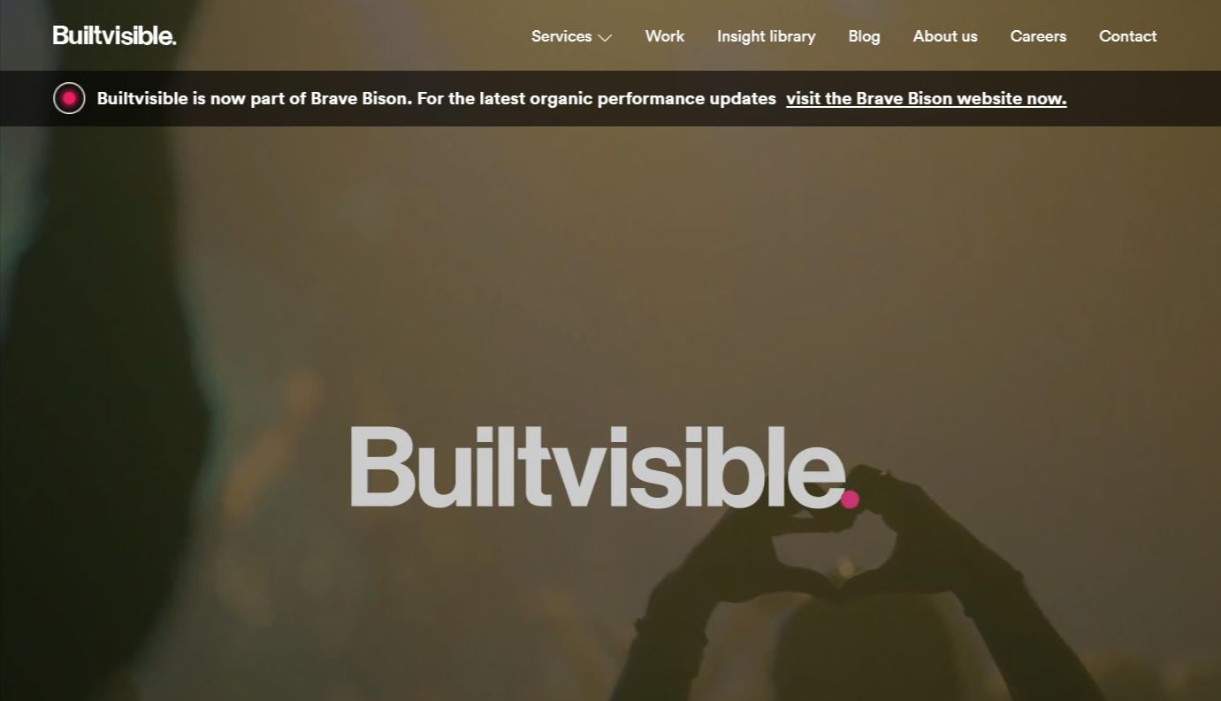Screen dimensions: 1221x701
Task: Click the large Builtvisible hero wordmark
Action: [604, 467]
